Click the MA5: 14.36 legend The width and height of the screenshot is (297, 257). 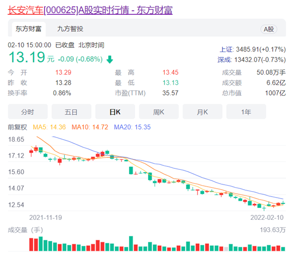(x=49, y=127)
